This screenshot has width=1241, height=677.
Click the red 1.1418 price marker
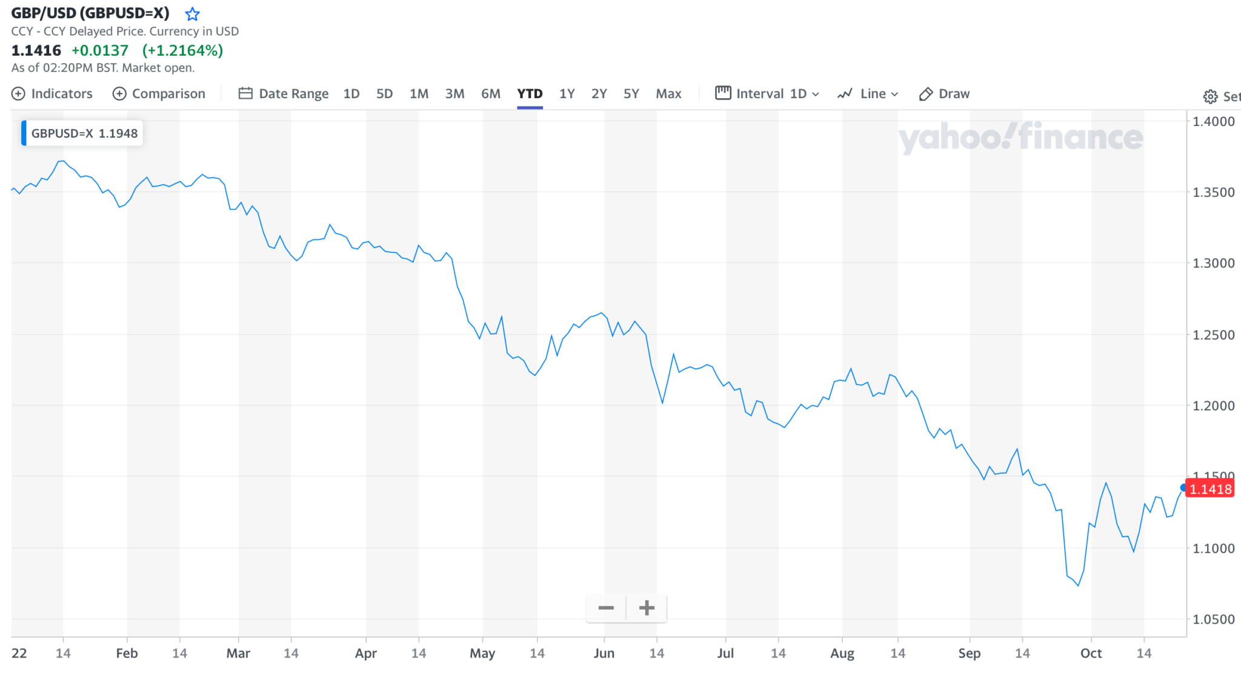click(x=1210, y=489)
